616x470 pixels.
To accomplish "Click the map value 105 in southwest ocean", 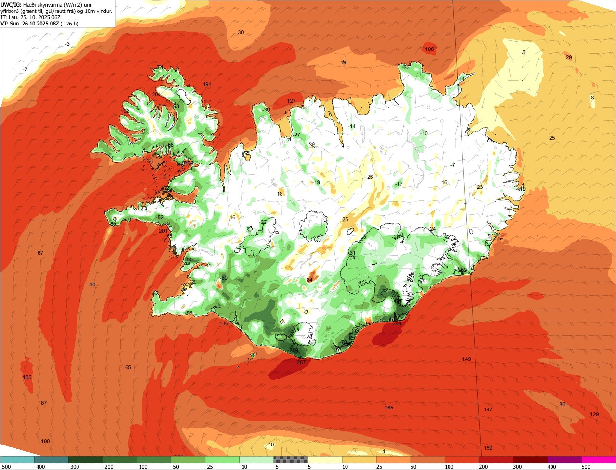I will [x=27, y=377].
